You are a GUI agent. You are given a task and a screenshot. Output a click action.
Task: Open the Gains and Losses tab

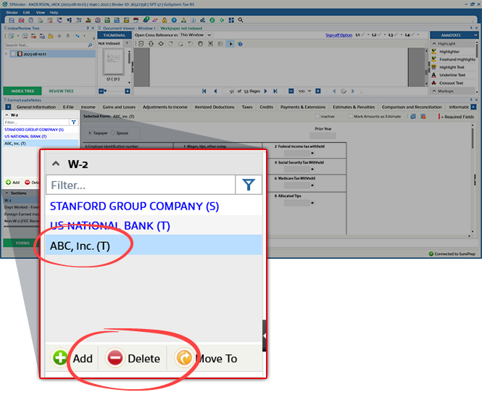[119, 107]
